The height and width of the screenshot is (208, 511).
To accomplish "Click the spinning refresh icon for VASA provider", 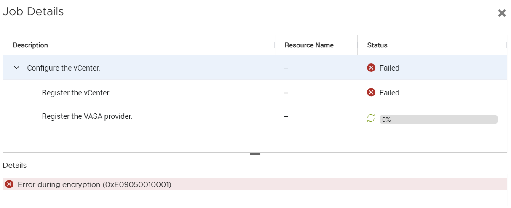I will click(371, 119).
